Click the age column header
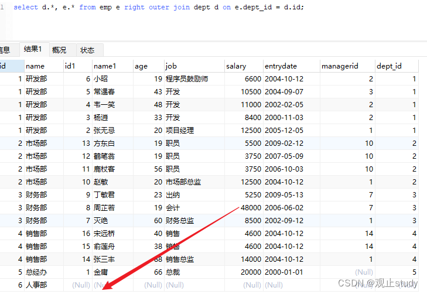The height and width of the screenshot is (294, 427). click(149, 66)
